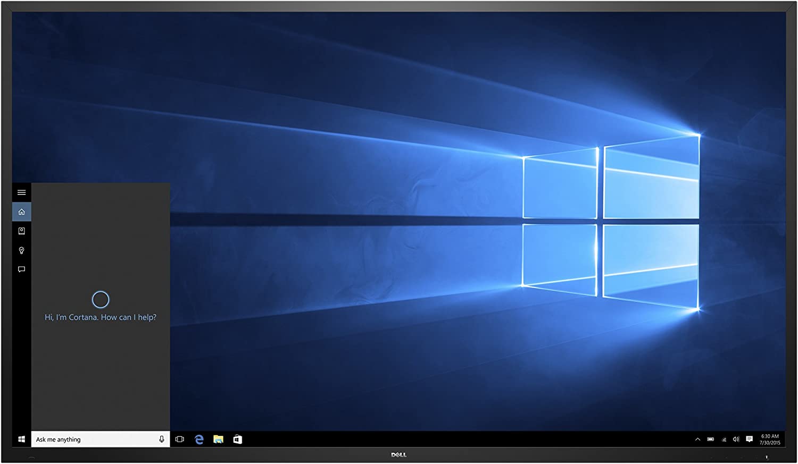The width and height of the screenshot is (798, 464).
Task: Open the Windows Start menu
Action: point(22,440)
